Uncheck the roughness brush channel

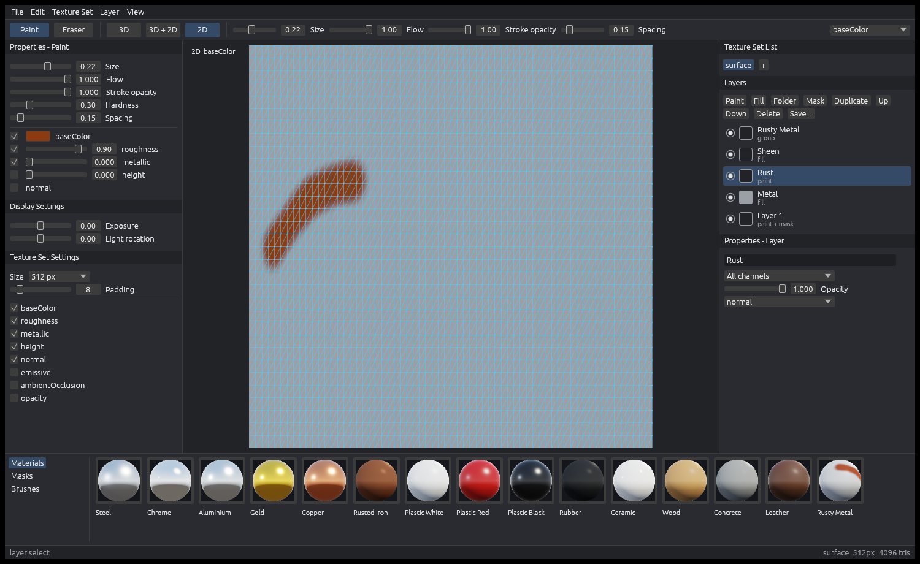(14, 149)
